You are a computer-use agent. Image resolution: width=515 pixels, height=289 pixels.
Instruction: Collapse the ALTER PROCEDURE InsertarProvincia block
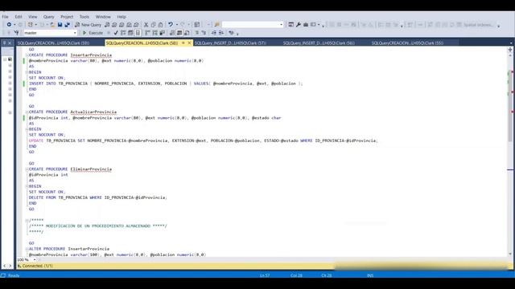tap(27, 249)
